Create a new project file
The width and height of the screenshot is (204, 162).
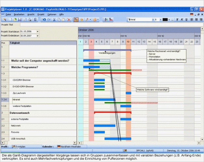click(10, 19)
